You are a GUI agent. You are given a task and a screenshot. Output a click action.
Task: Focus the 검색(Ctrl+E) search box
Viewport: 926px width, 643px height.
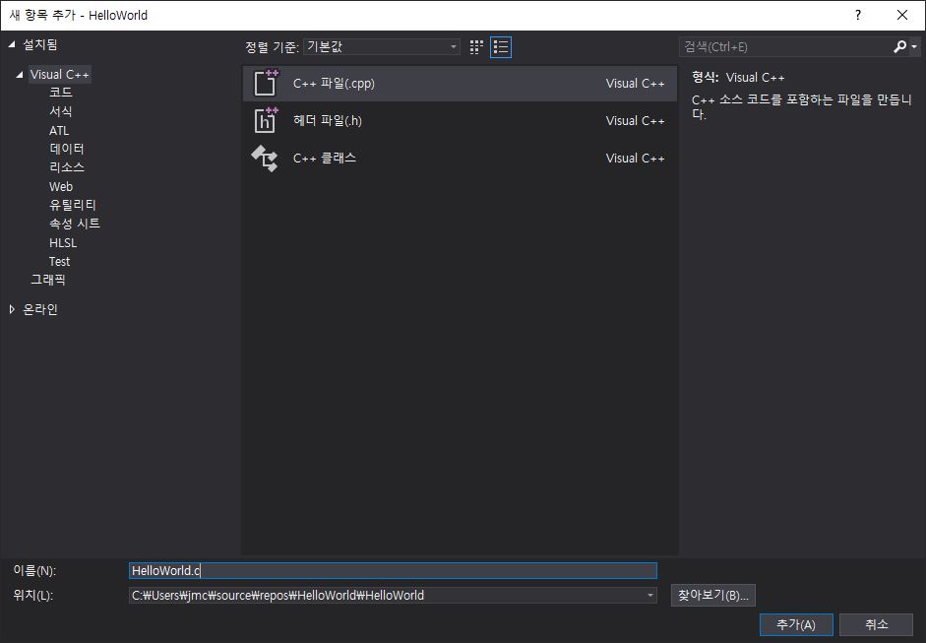785,46
